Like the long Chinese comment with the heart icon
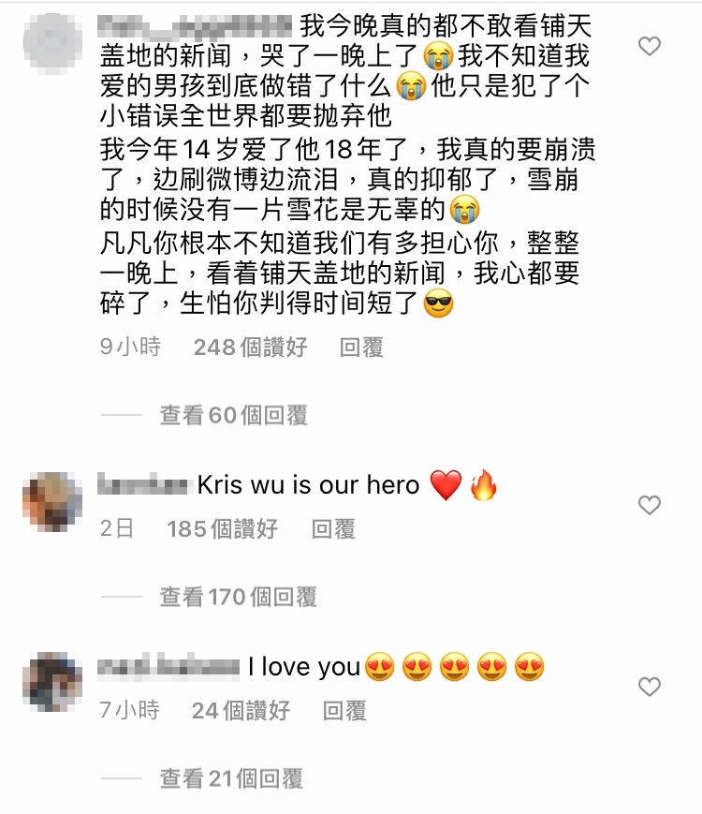 (649, 46)
